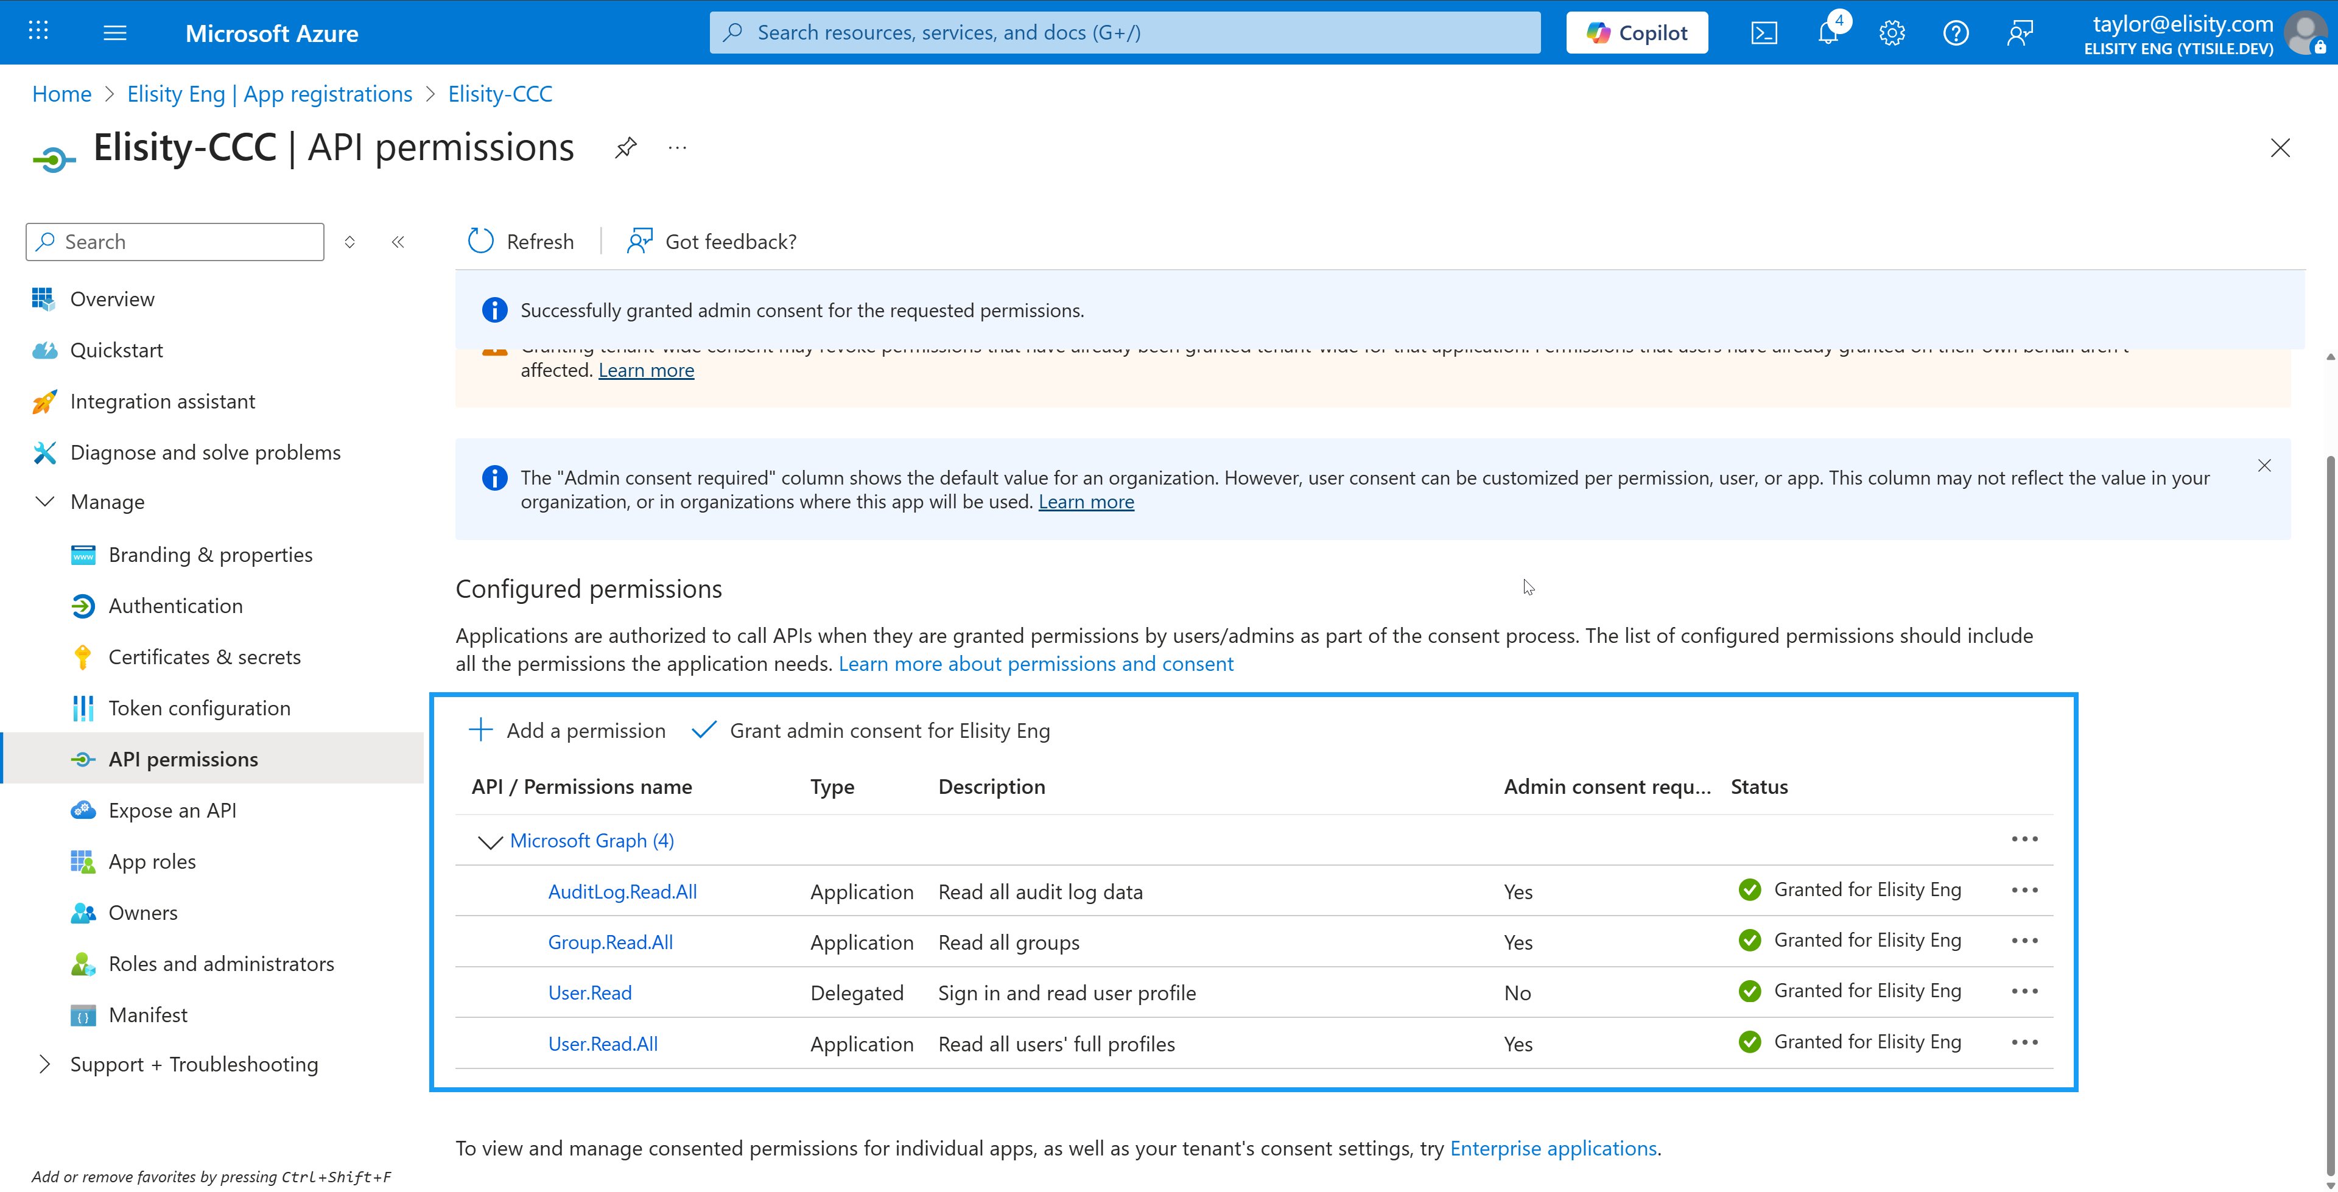Open the Certificates & secrets menu item
Viewport: 2338px width, 1192px height.
pos(204,656)
